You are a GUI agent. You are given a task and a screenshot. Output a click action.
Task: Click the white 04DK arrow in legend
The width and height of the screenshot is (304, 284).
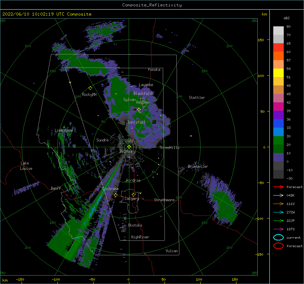coord(278,196)
